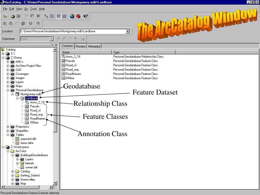Expand the C:\ drive node
260x195 pixels.
[x=3, y=54]
